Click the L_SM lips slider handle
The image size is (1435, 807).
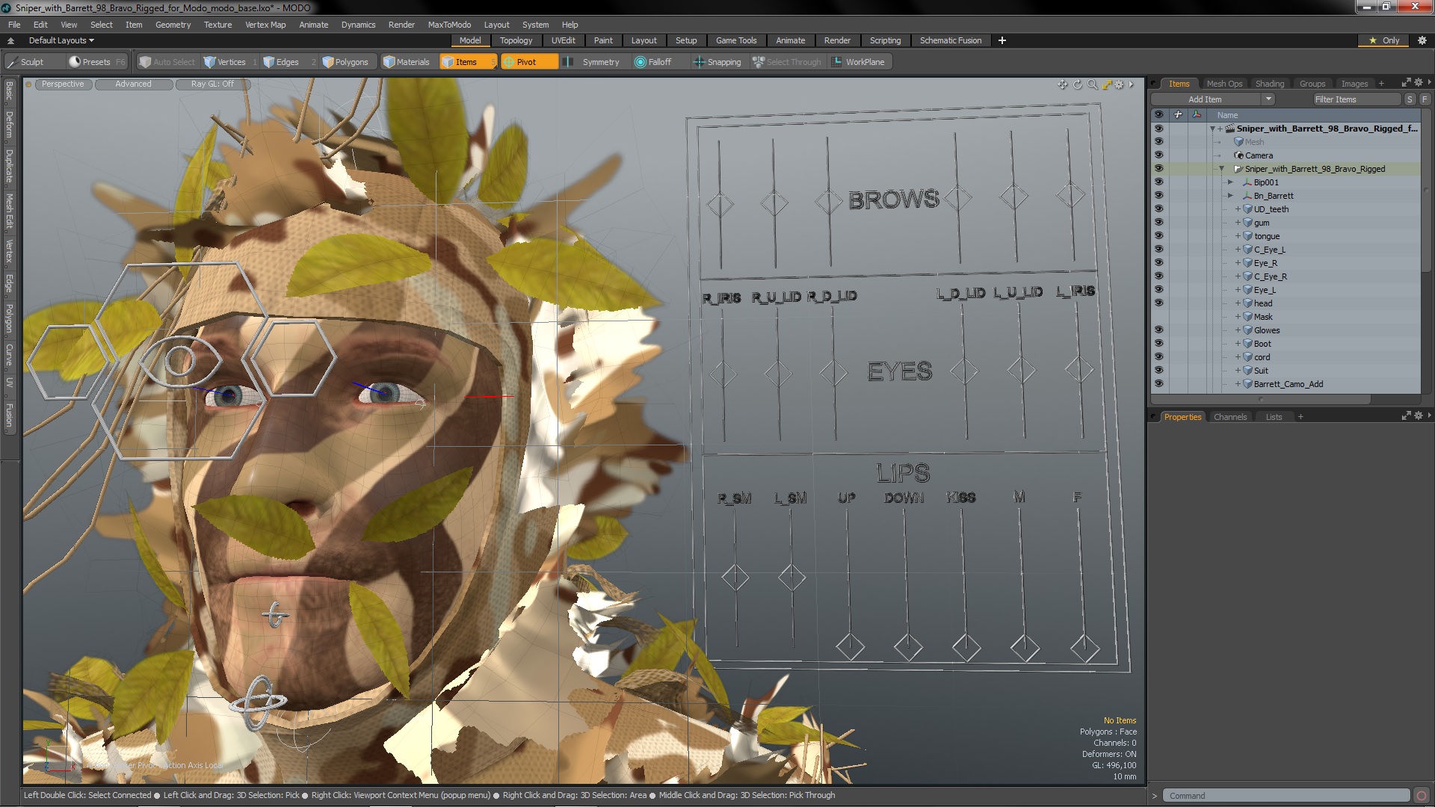[x=791, y=577]
